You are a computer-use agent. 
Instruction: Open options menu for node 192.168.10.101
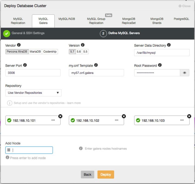point(53,120)
